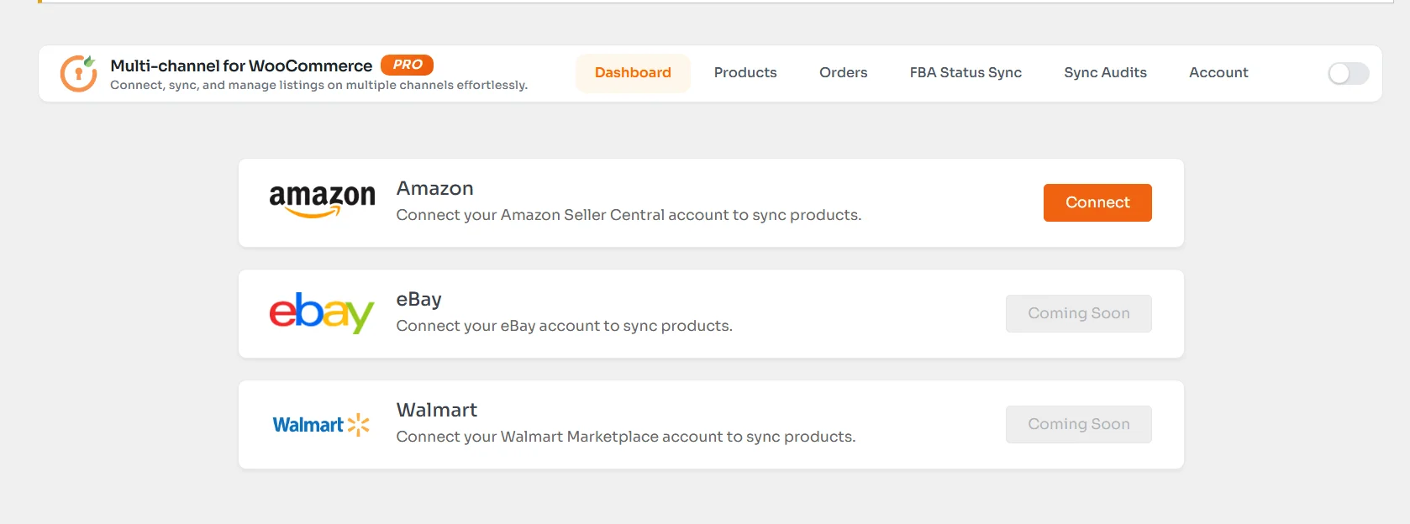Connect the Amazon Seller Central account
Screen dimensions: 1410x524
click(1097, 202)
